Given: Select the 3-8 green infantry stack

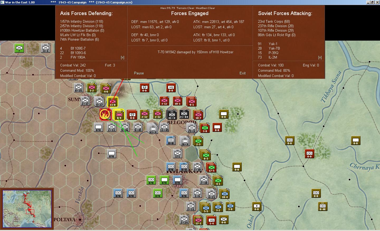Looking at the screenshot, I should point(205,128).
